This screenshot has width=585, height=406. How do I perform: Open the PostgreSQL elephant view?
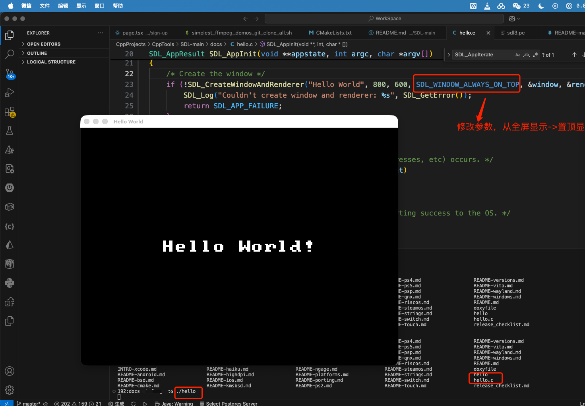pos(10,264)
